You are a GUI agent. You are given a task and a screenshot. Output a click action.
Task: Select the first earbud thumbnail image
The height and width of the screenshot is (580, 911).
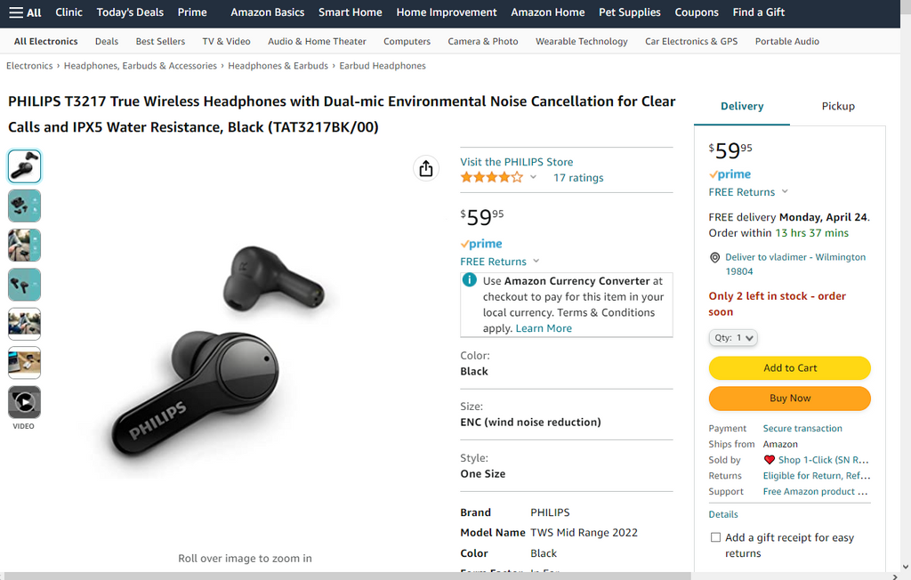tap(24, 166)
